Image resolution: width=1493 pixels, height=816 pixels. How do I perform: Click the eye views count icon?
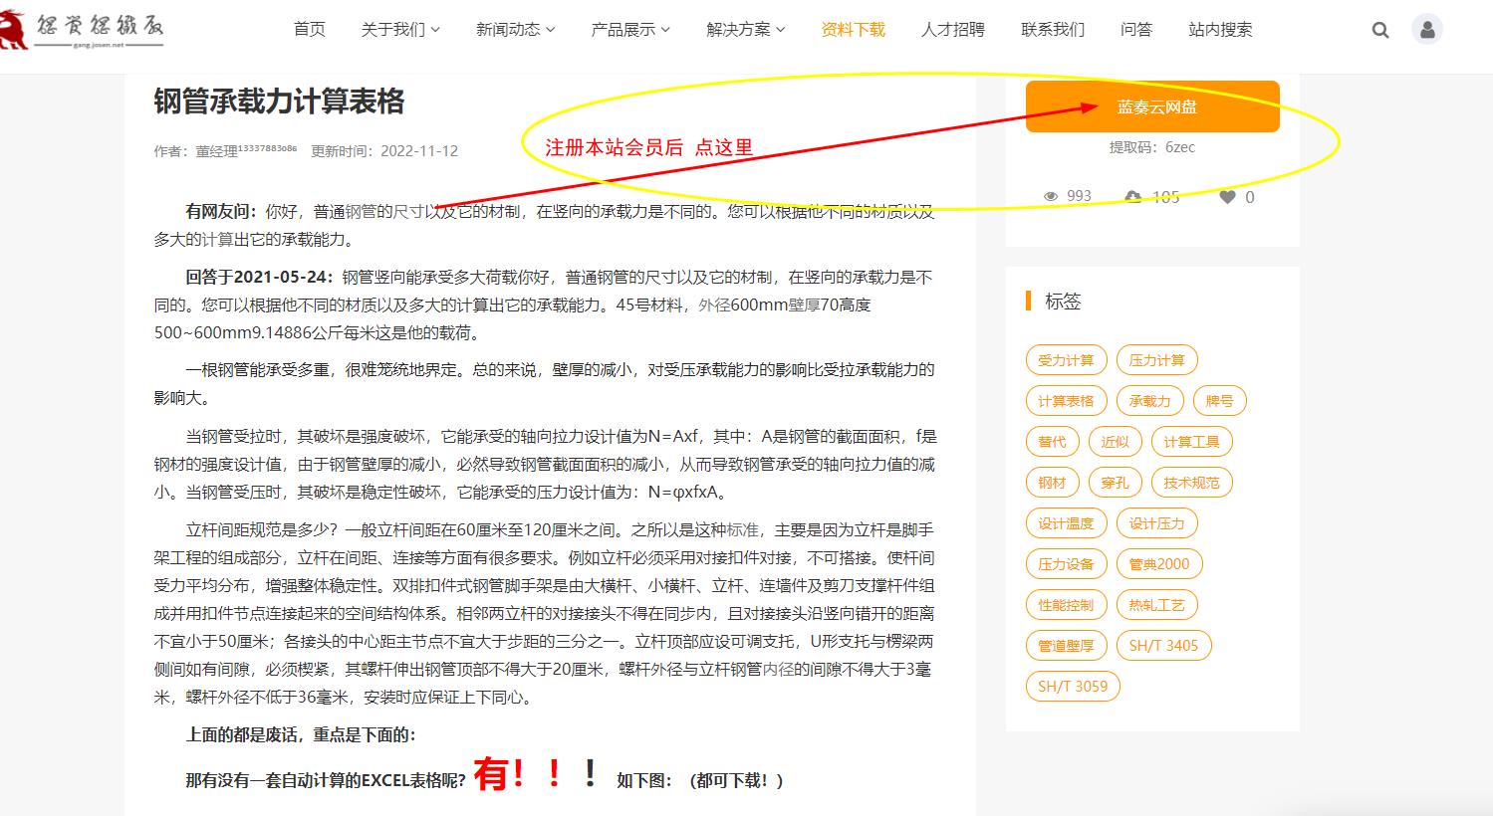tap(1050, 196)
